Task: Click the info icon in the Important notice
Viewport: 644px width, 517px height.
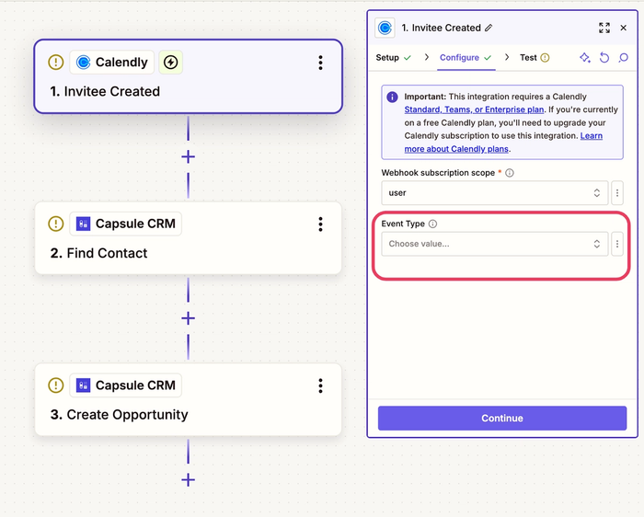Action: [392, 97]
